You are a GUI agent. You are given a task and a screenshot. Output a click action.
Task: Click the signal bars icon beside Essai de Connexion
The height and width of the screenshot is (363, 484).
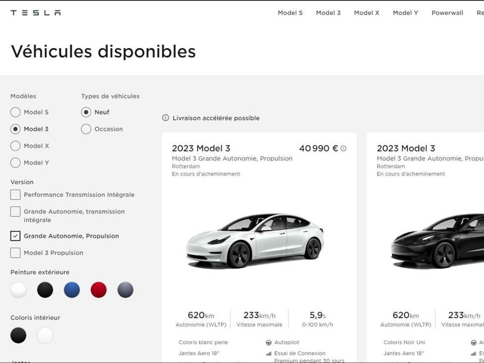tap(269, 354)
